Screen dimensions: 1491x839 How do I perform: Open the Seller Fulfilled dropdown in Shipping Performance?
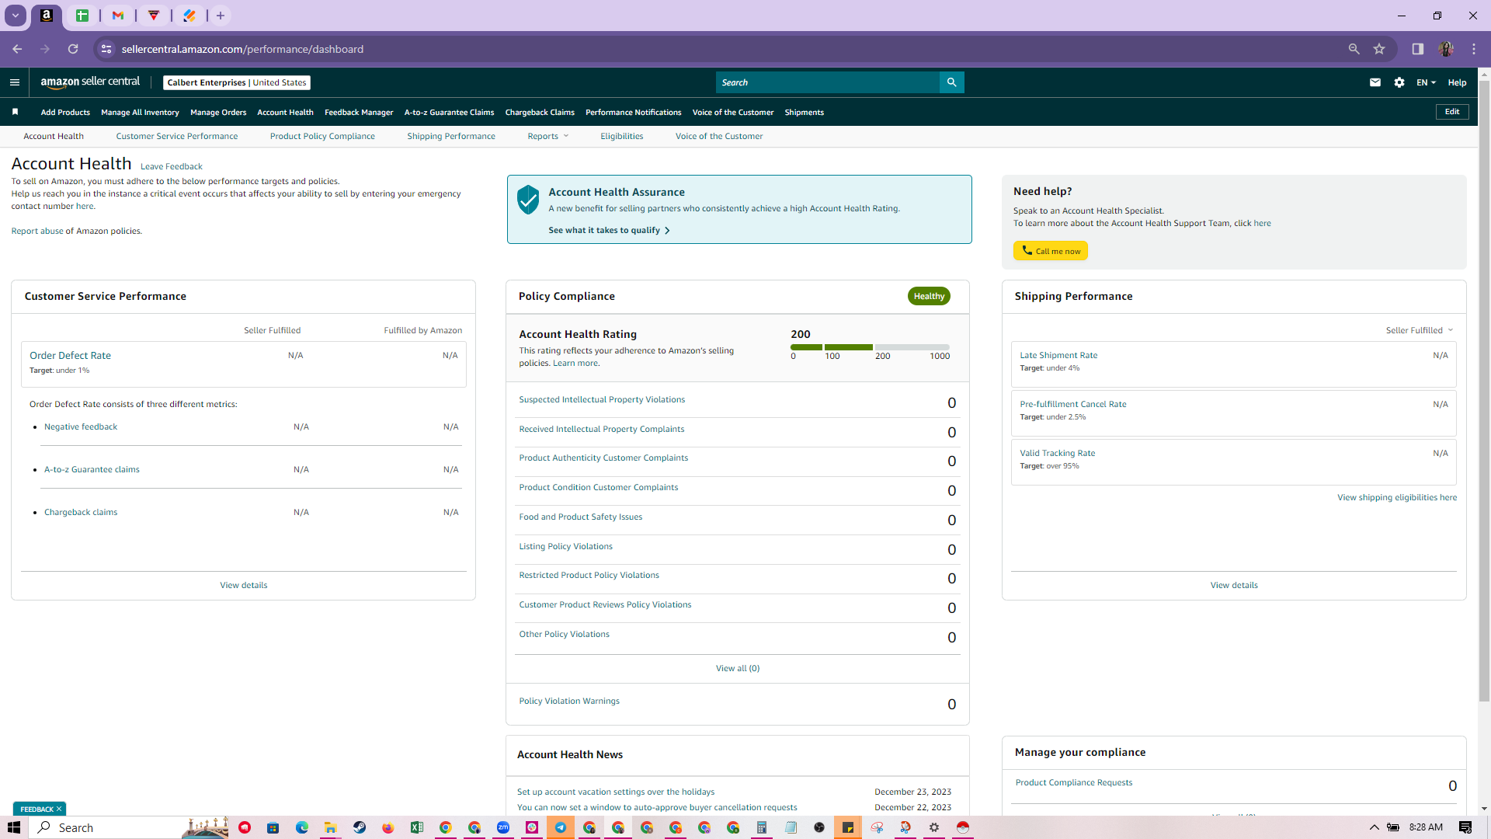click(1420, 330)
